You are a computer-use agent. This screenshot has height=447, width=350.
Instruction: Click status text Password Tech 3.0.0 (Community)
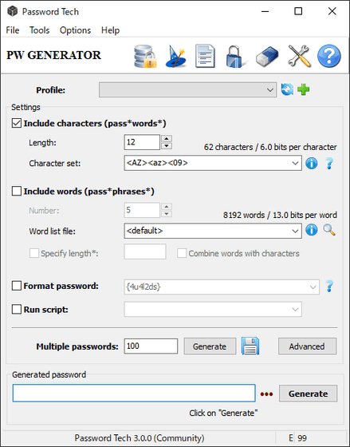click(140, 438)
